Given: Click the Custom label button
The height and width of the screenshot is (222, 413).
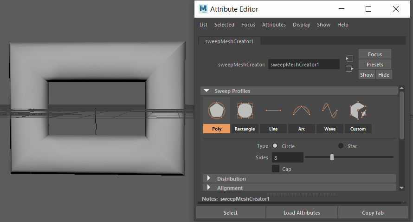Looking at the screenshot, I should [358, 129].
